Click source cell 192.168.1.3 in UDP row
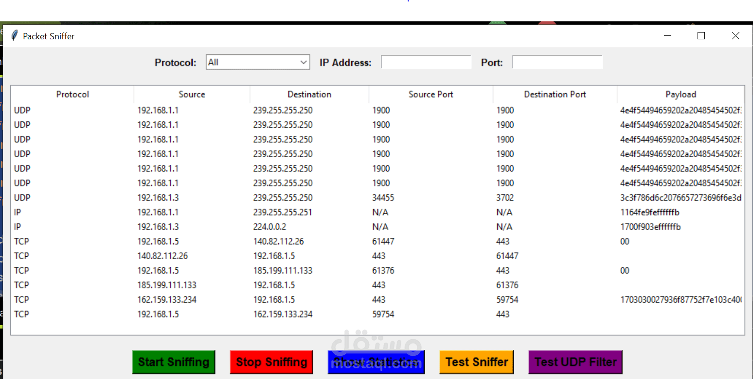 coord(158,198)
